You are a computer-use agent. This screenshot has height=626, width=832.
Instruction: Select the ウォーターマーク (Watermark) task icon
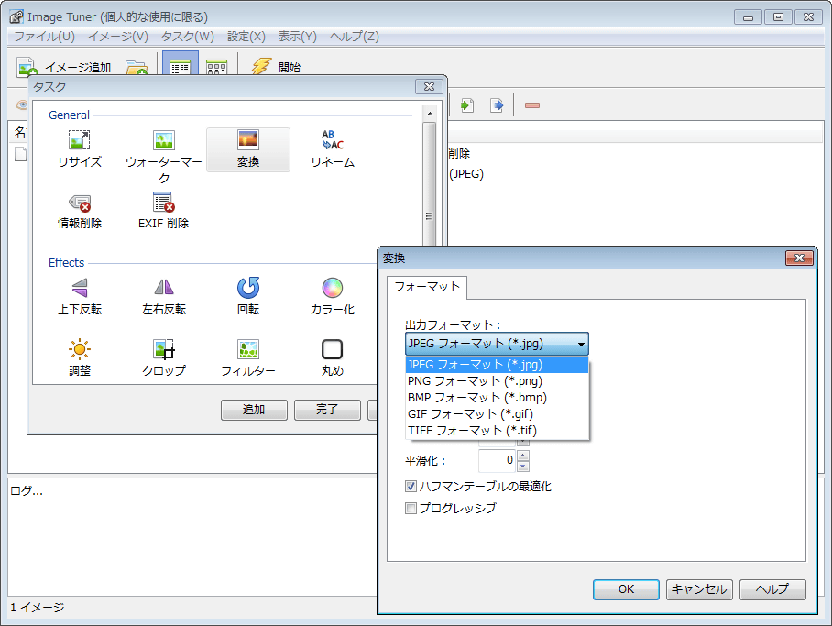[x=163, y=157]
